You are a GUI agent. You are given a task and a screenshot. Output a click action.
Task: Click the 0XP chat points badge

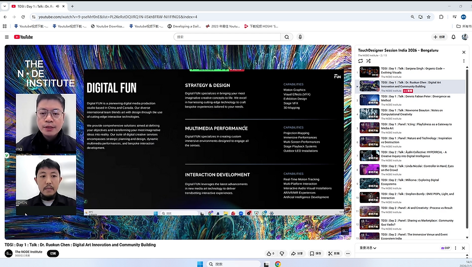(445, 248)
